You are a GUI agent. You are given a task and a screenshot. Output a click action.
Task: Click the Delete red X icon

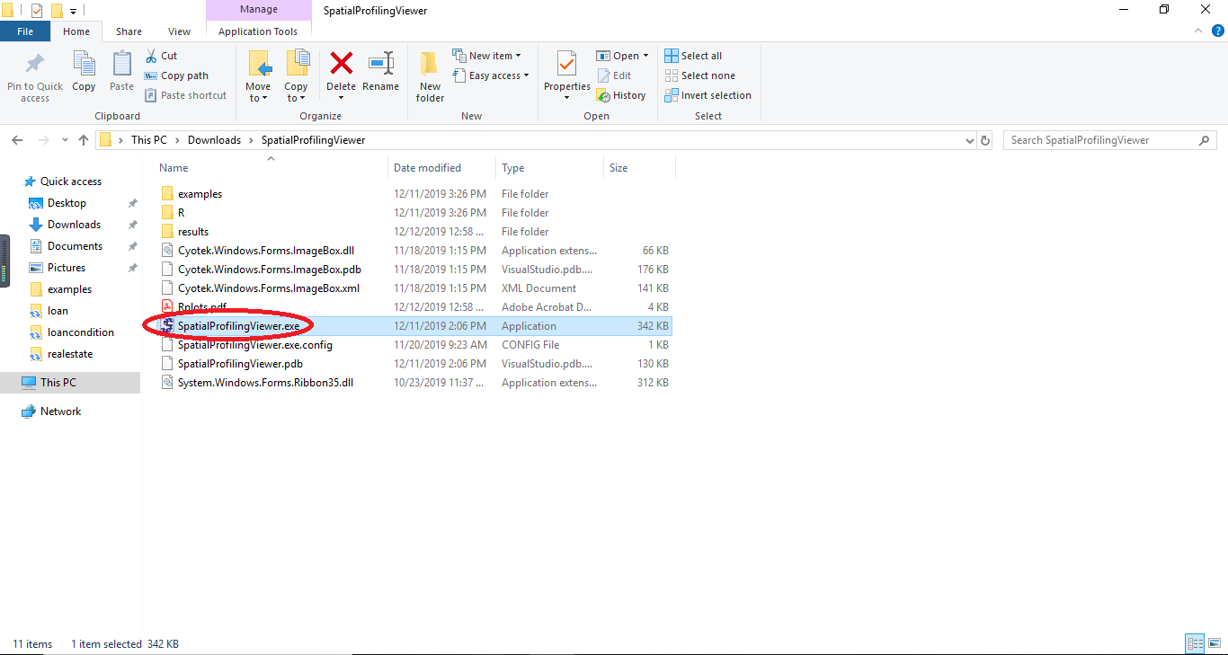point(341,65)
